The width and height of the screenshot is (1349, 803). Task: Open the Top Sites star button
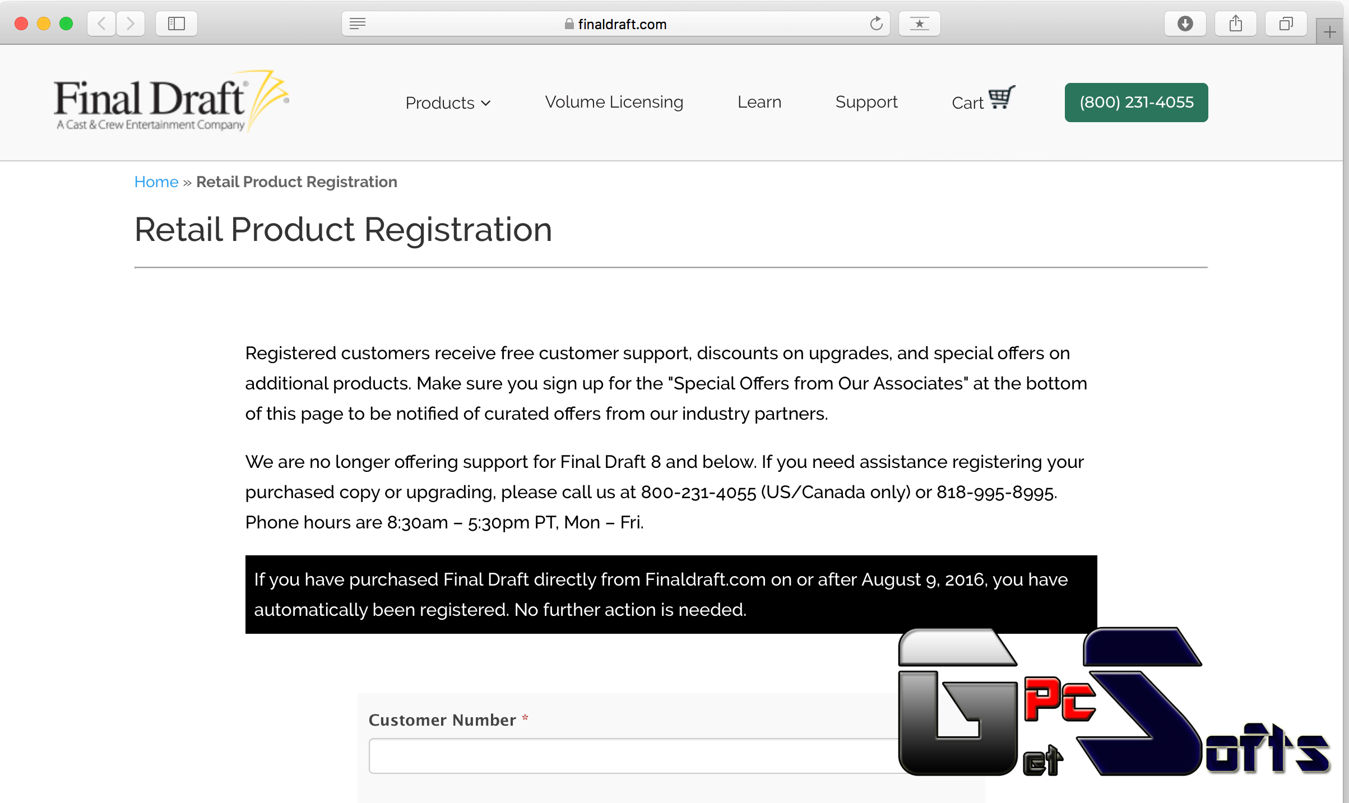tap(919, 24)
